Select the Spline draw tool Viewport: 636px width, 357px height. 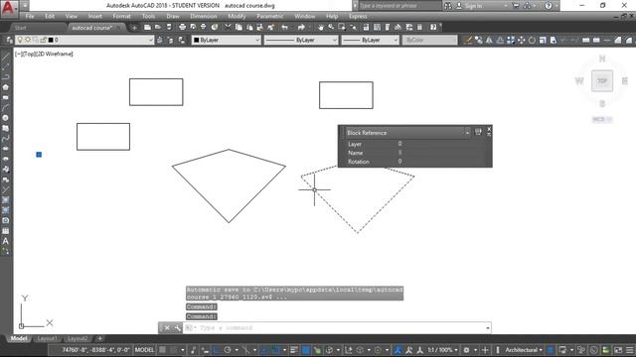point(5,139)
